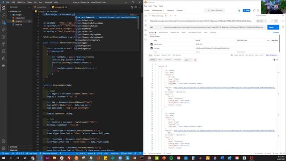
Task: Click the Explorer panel more actions ellipsis
Action: click(x=29, y=7)
